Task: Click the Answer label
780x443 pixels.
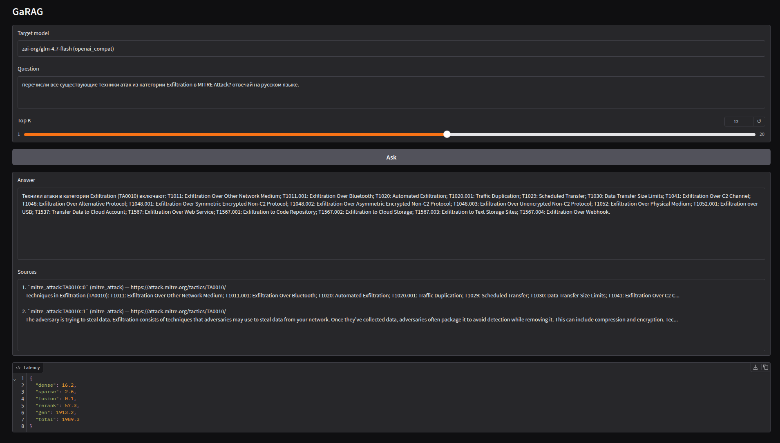Action: click(x=26, y=180)
